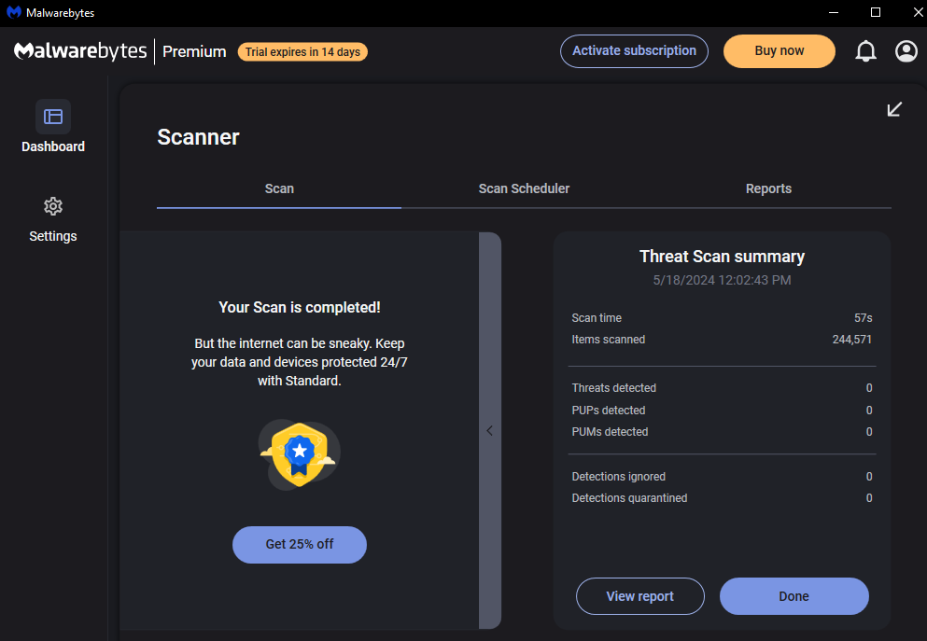This screenshot has width=927, height=641.
Task: Open the account profile icon
Action: pyautogui.click(x=906, y=51)
